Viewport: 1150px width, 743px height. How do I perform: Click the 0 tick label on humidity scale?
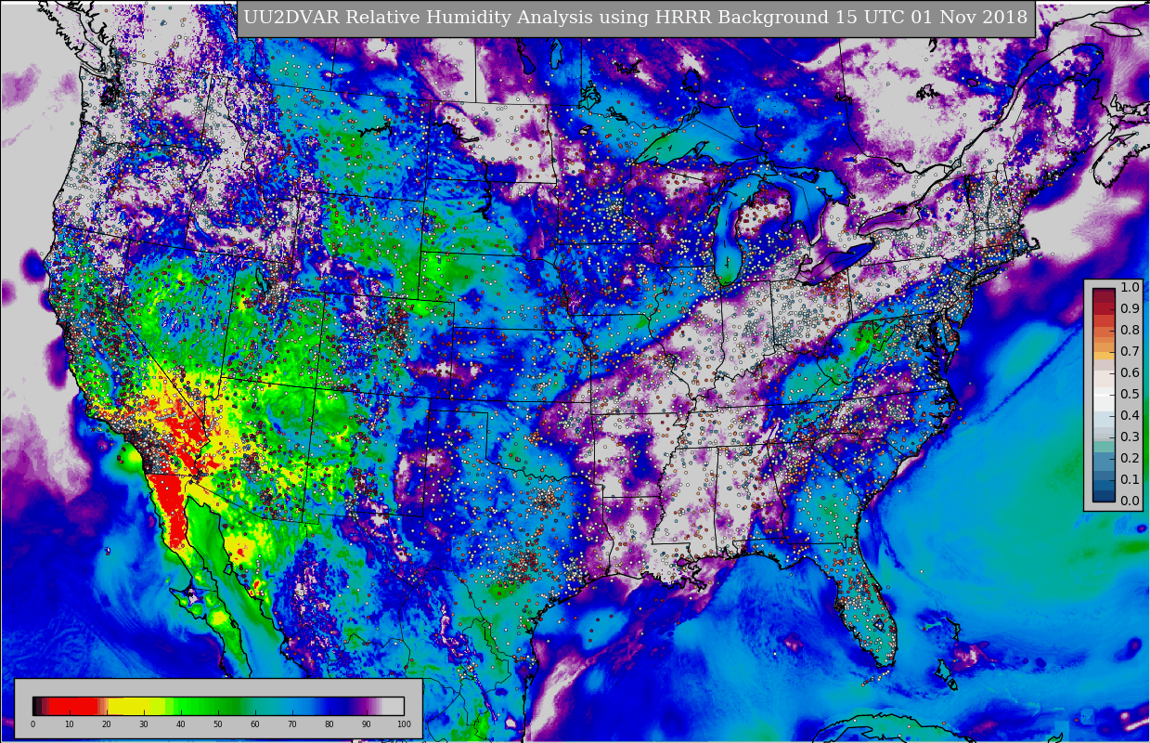click(32, 724)
